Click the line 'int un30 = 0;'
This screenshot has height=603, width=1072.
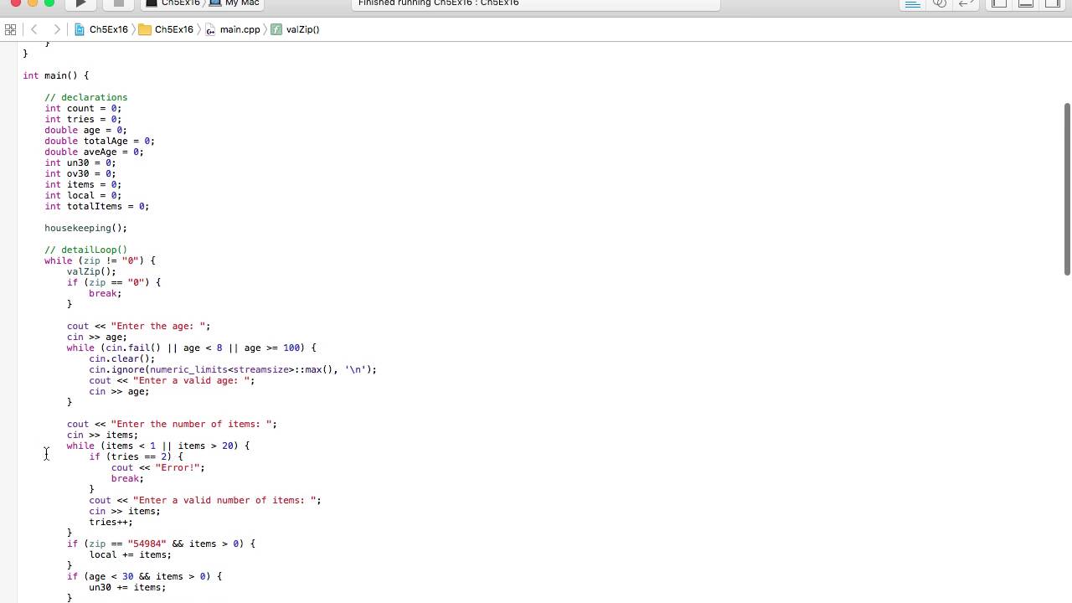coord(80,162)
